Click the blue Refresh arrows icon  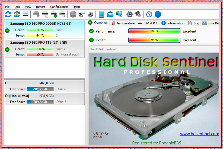point(8,14)
